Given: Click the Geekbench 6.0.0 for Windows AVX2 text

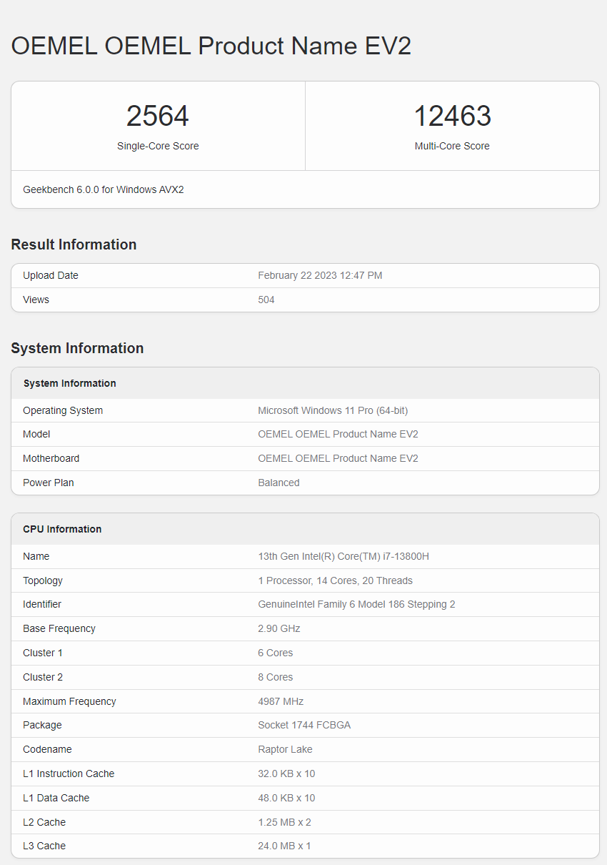Looking at the screenshot, I should tap(104, 189).
